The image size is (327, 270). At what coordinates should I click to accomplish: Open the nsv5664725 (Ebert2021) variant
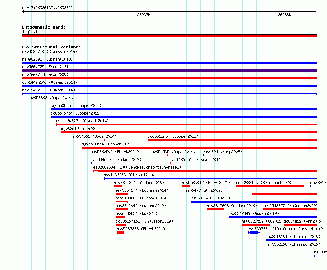(46, 67)
